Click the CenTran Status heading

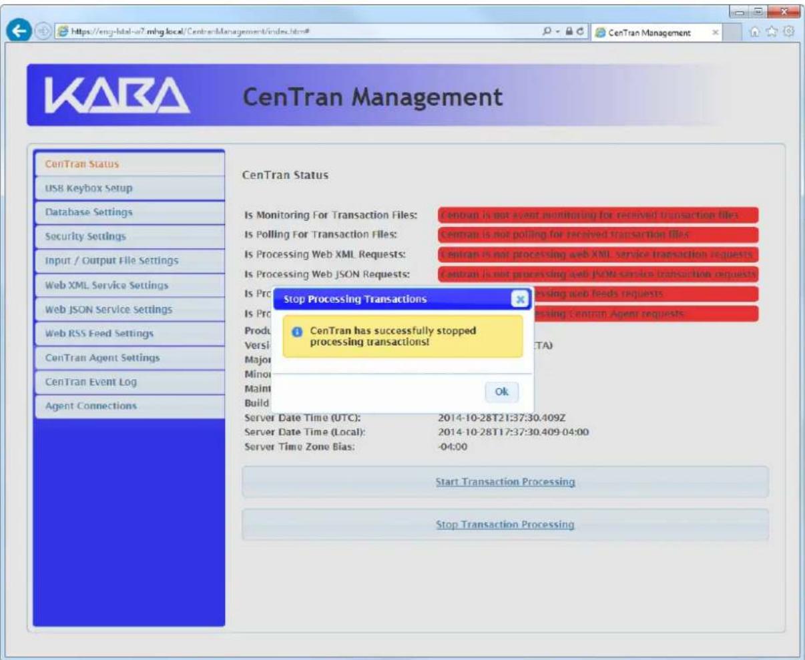click(x=285, y=176)
